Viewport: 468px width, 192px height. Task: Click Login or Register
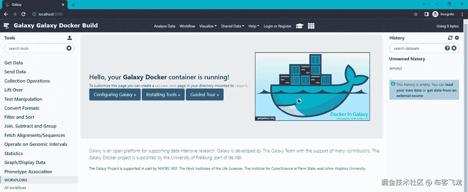[277, 26]
